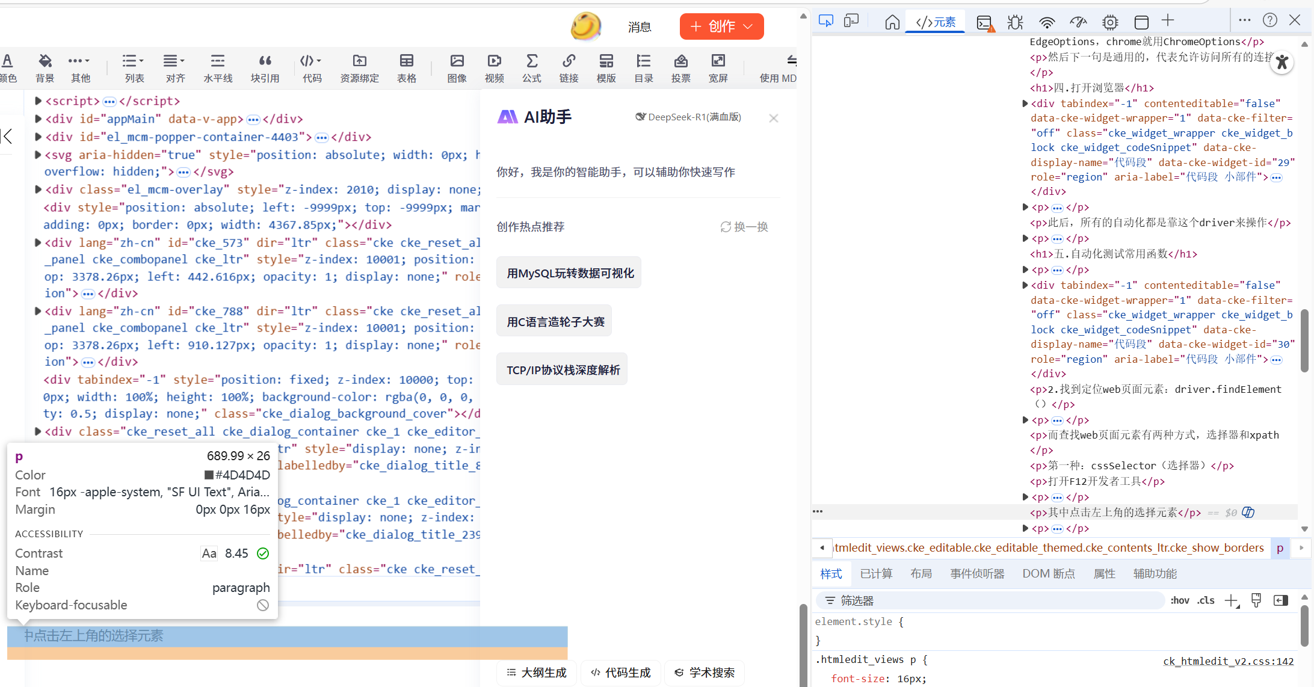1314x687 pixels.
Task: Open the 事件侦听器 tab
Action: (977, 574)
